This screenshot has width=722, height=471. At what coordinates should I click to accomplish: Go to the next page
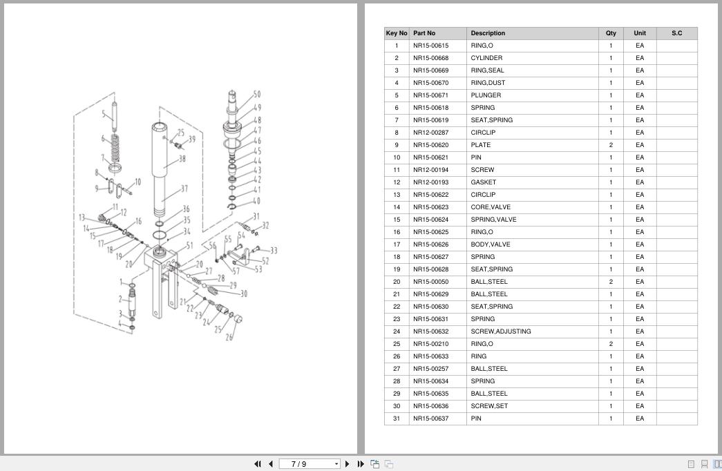[x=348, y=464]
